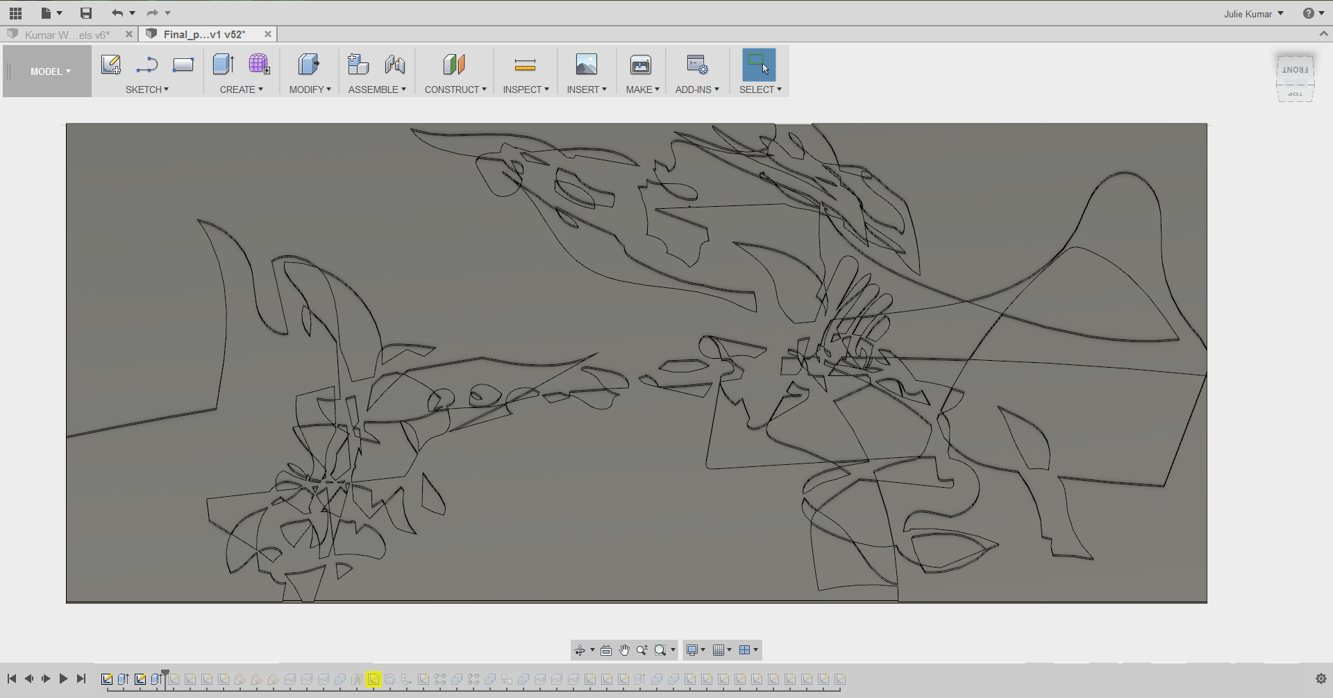
Task: Select first sketch feature in timeline
Action: tap(107, 679)
